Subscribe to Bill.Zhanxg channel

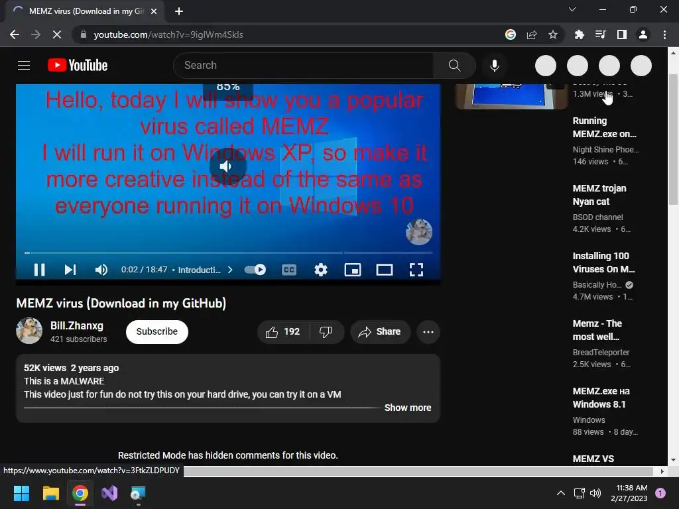tap(157, 332)
